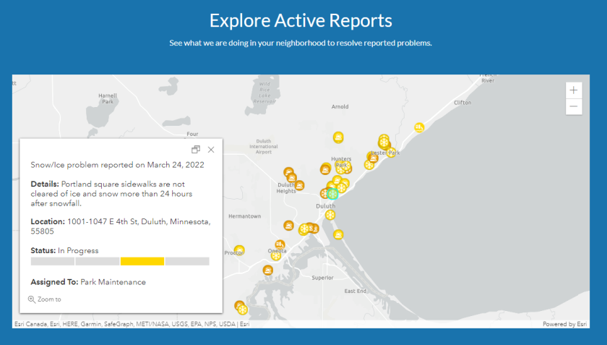The image size is (607, 345).
Task: Close the Snow/Ice report popup
Action: click(211, 150)
